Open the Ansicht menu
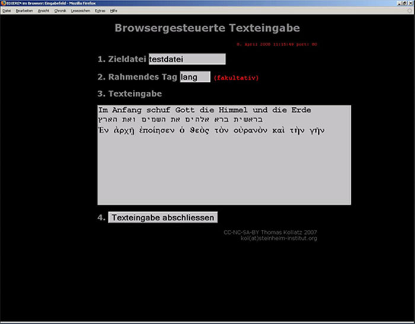The height and width of the screenshot is (324, 415). 43,11
